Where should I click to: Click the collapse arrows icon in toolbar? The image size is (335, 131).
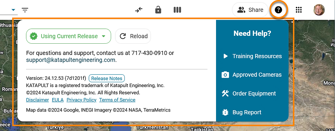139,10
